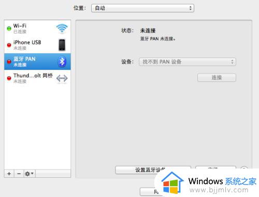Click the 未连接 status text
The width and height of the screenshot is (259, 197).
click(148, 31)
